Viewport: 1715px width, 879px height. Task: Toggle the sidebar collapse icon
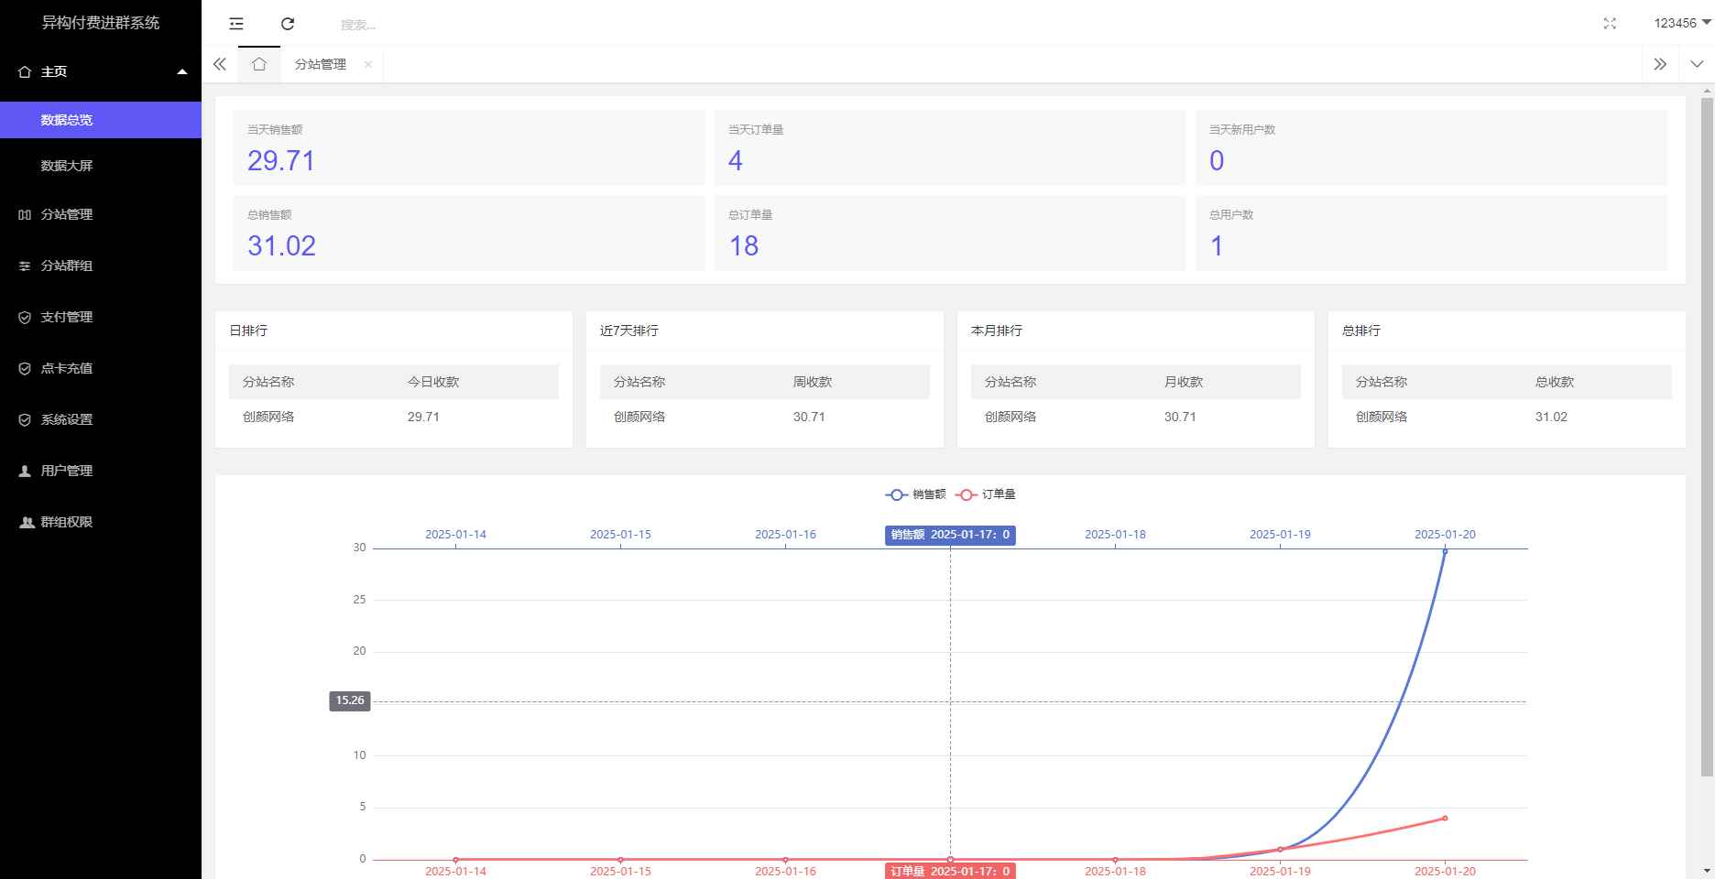236,24
